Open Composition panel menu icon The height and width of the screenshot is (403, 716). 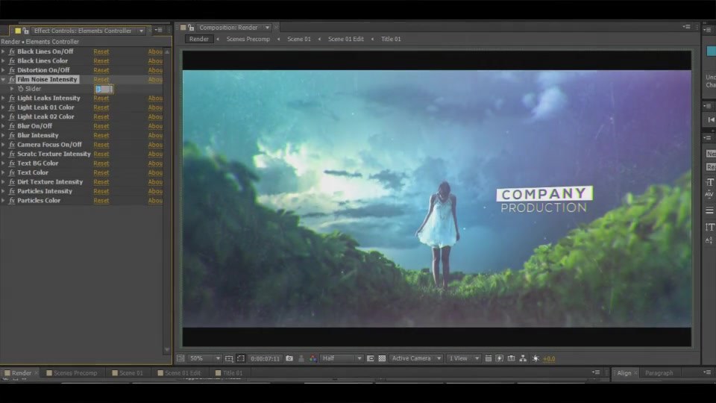687,27
